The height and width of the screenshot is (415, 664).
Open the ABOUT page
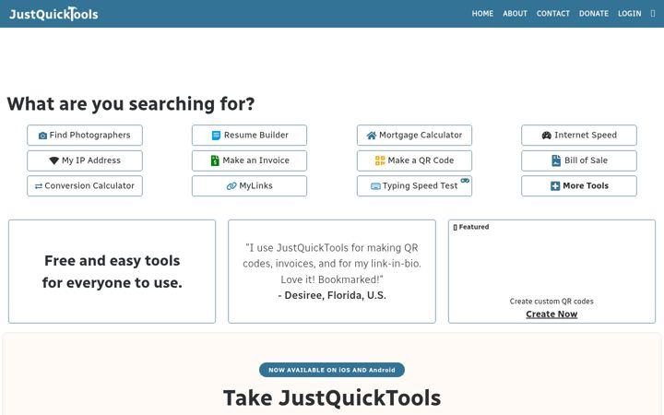(x=515, y=14)
